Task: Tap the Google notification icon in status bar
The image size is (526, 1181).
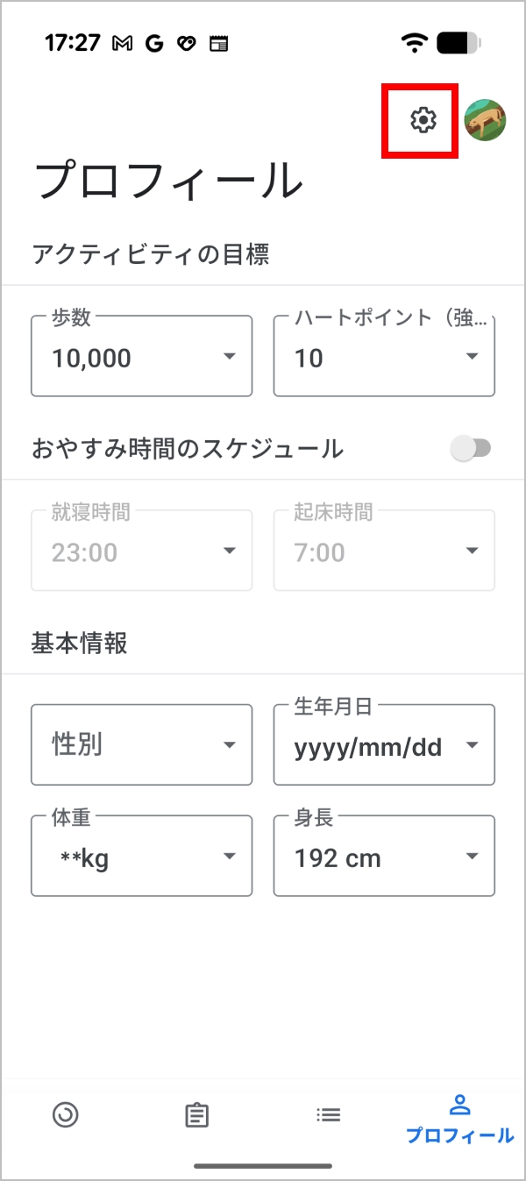Action: click(x=154, y=43)
